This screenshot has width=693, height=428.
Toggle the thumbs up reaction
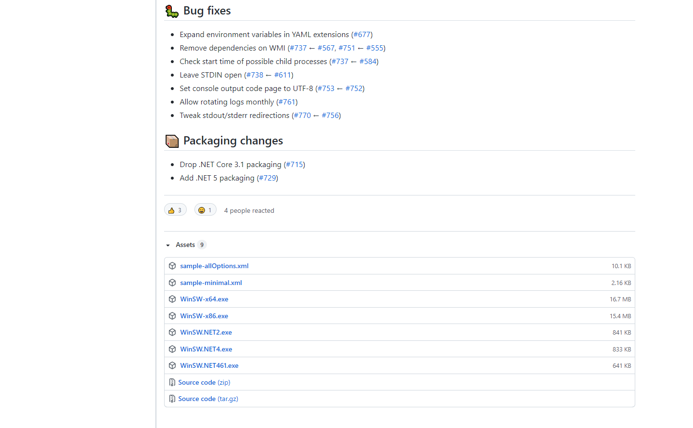(175, 210)
